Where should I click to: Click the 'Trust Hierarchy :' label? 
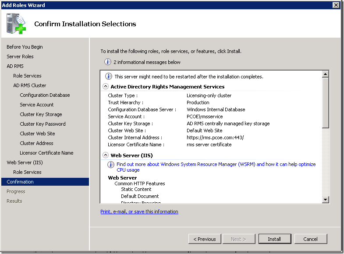tap(125, 102)
